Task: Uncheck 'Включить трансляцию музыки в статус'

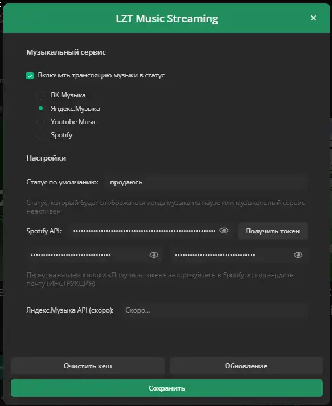Action: pos(30,76)
